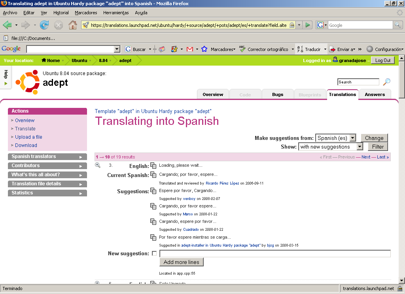Open Configuración in the Google toolbar

[x=385, y=49]
